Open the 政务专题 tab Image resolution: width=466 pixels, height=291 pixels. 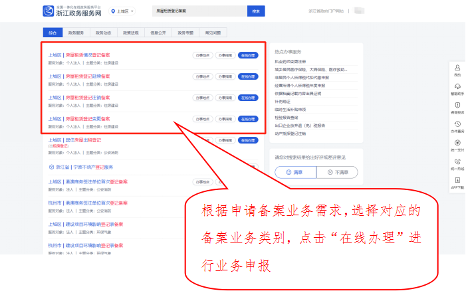coord(185,33)
